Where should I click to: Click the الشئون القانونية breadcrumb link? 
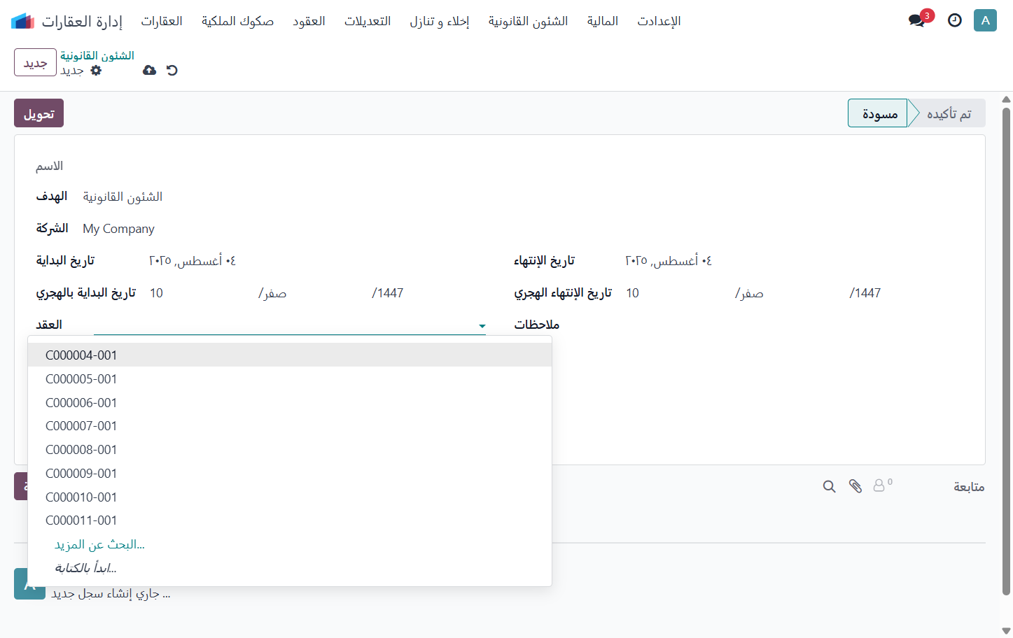tap(97, 55)
